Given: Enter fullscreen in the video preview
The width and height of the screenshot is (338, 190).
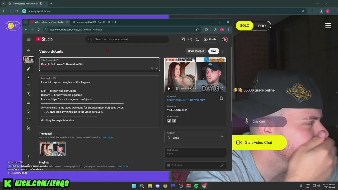Looking at the screenshot, I should pos(221,89).
